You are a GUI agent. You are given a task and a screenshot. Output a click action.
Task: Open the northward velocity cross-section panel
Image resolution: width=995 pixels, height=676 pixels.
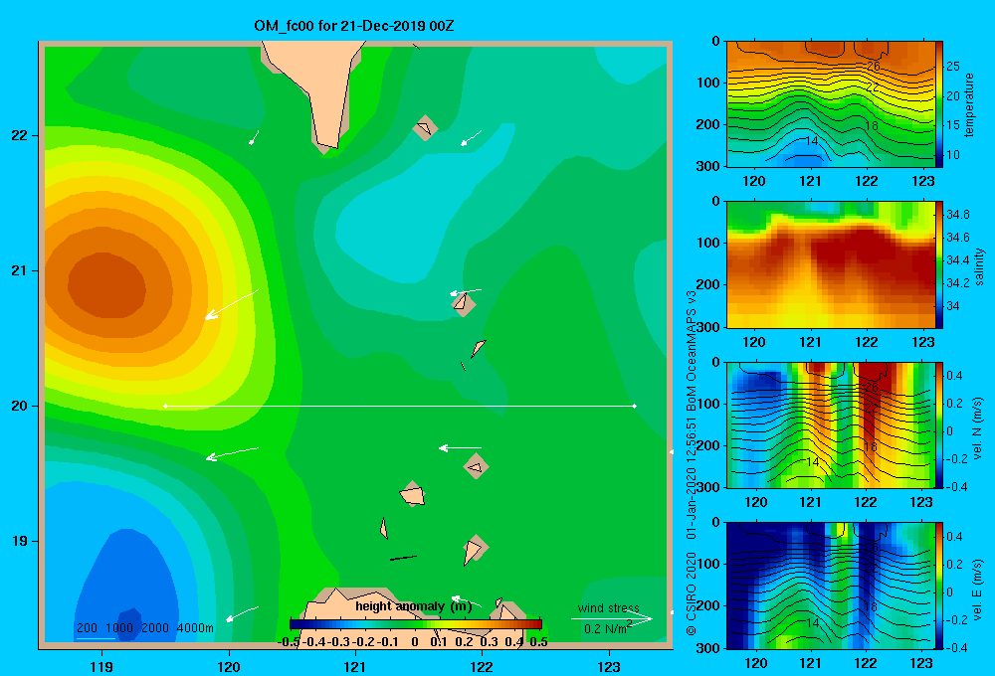coord(831,424)
